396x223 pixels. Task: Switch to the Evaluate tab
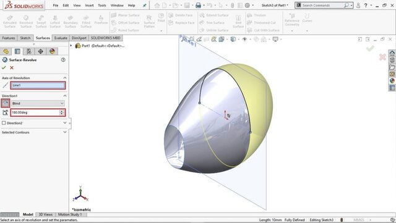click(x=61, y=38)
